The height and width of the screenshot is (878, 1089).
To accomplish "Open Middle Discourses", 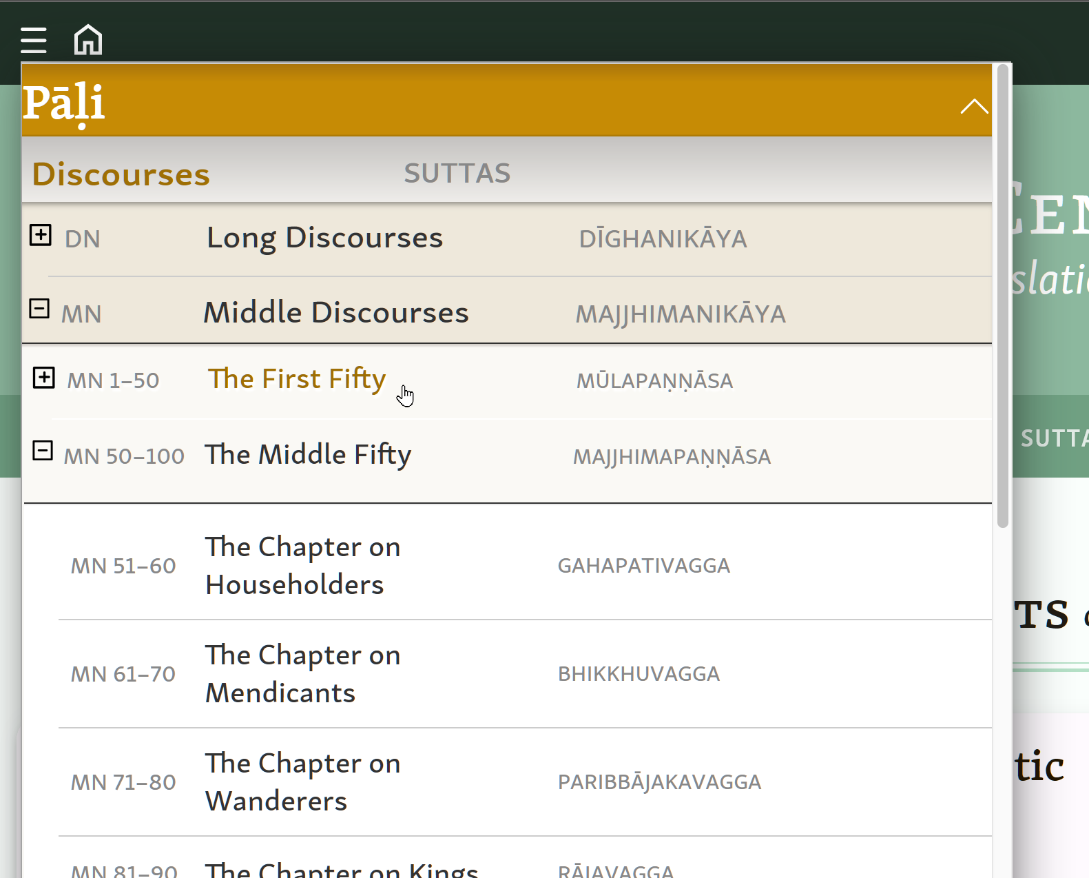I will (336, 312).
